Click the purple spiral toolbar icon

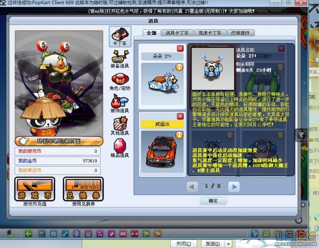coord(77,234)
